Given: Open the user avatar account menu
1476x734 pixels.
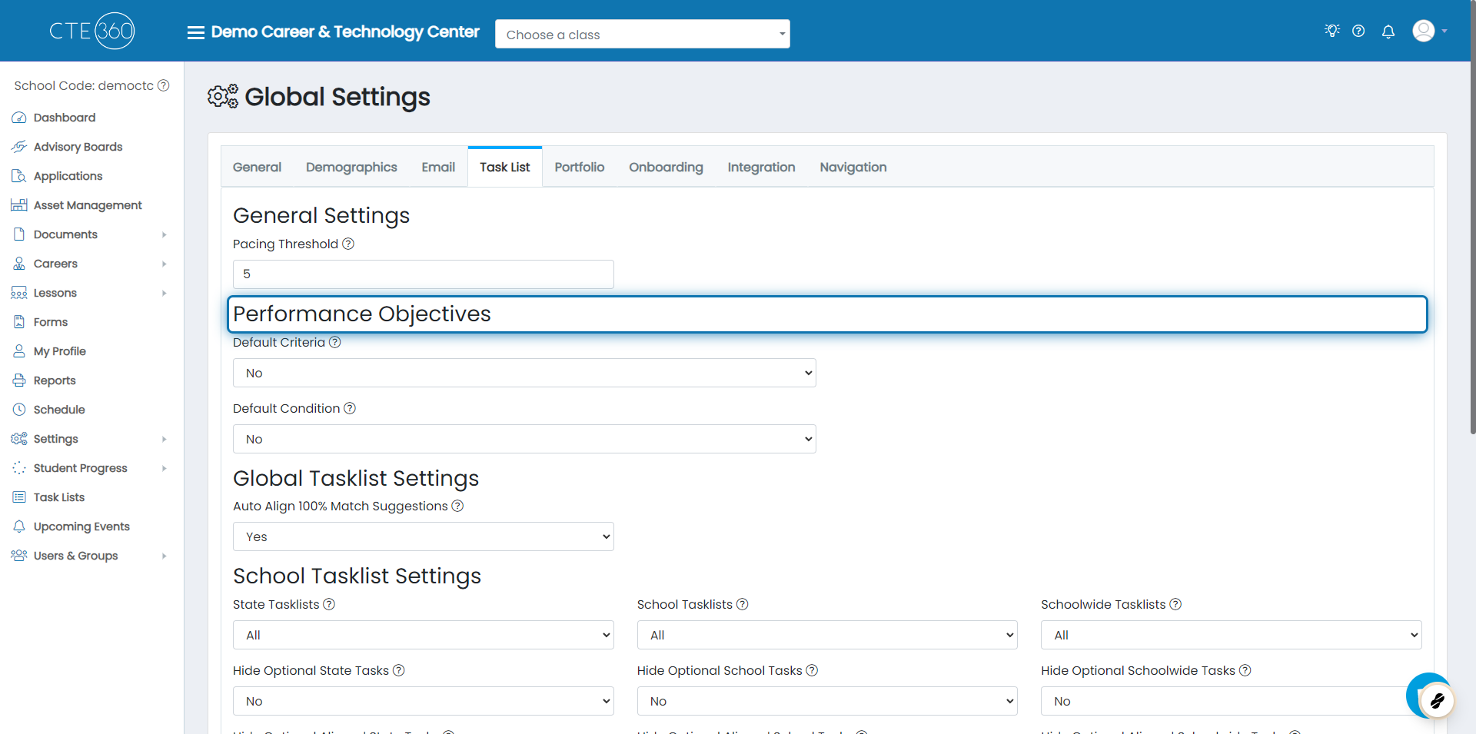Looking at the screenshot, I should click(1428, 32).
